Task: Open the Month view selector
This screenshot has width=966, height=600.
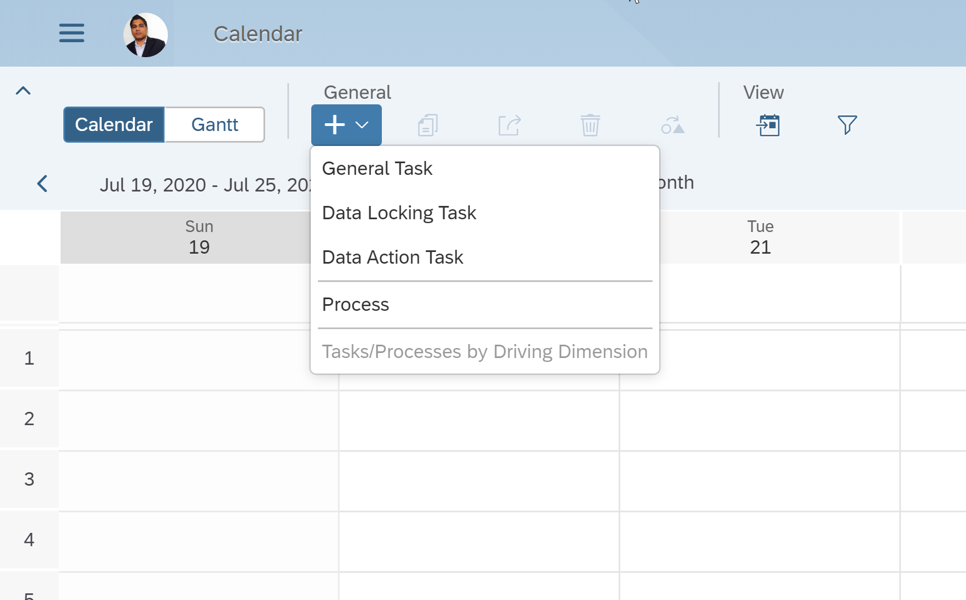Action: point(676,182)
